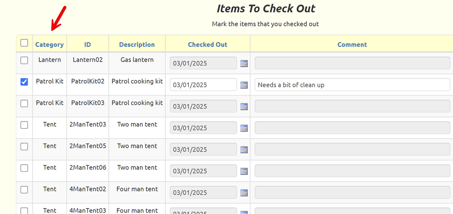Sort by Comment column header
The image size is (453, 214).
(x=352, y=44)
